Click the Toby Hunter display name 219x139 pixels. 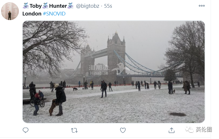pos(48,6)
